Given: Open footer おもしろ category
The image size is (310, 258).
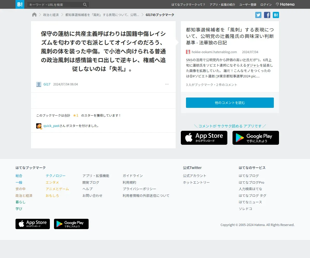Looking at the screenshot, I should click(52, 196).
